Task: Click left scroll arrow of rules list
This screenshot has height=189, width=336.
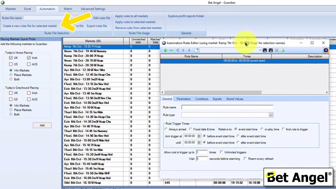Action: tap(162, 92)
